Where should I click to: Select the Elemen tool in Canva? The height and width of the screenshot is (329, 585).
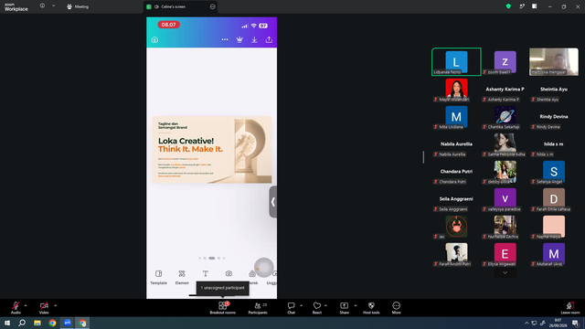point(182,278)
